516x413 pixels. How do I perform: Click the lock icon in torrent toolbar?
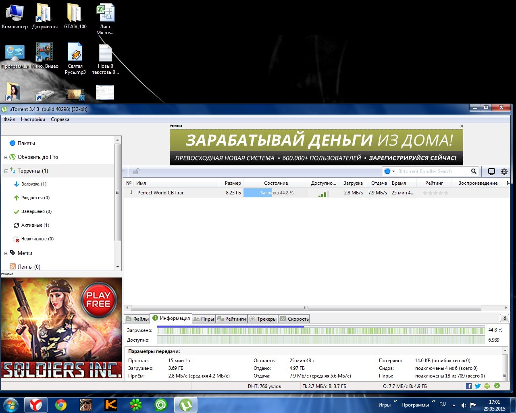(x=136, y=171)
